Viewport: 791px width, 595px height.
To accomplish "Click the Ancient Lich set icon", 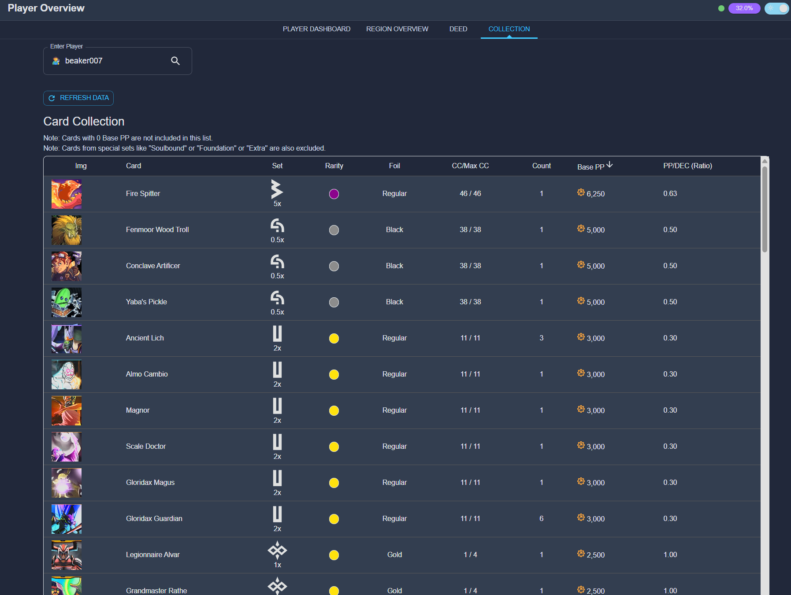I will [x=277, y=334].
